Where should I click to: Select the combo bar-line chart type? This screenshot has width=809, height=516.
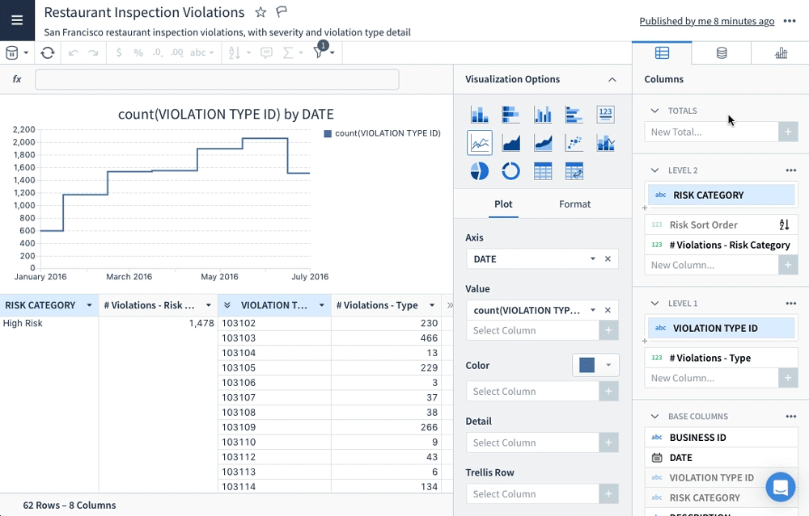pyautogui.click(x=605, y=143)
